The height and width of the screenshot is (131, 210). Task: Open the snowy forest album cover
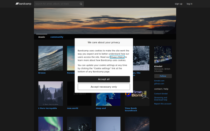141,58
